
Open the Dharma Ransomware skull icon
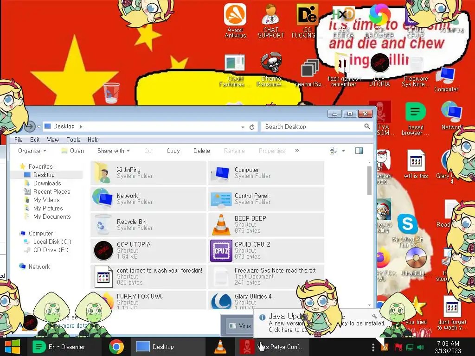[x=271, y=70]
